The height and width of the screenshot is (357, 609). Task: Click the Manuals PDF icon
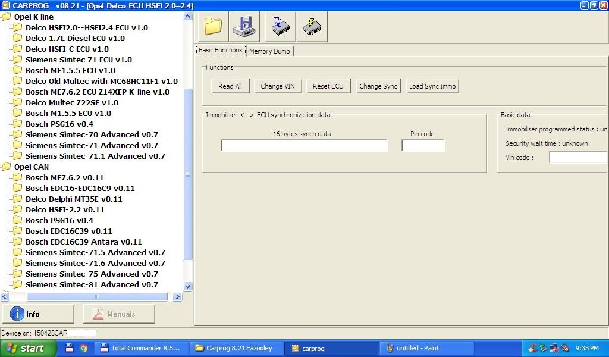(x=98, y=314)
